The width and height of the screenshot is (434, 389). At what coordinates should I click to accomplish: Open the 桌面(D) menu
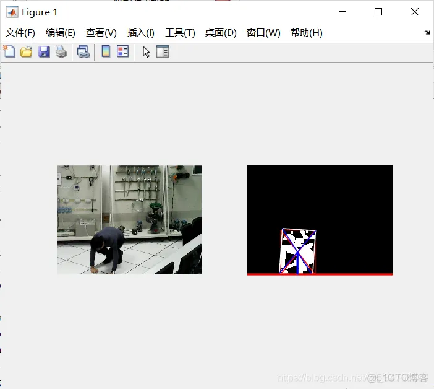221,33
